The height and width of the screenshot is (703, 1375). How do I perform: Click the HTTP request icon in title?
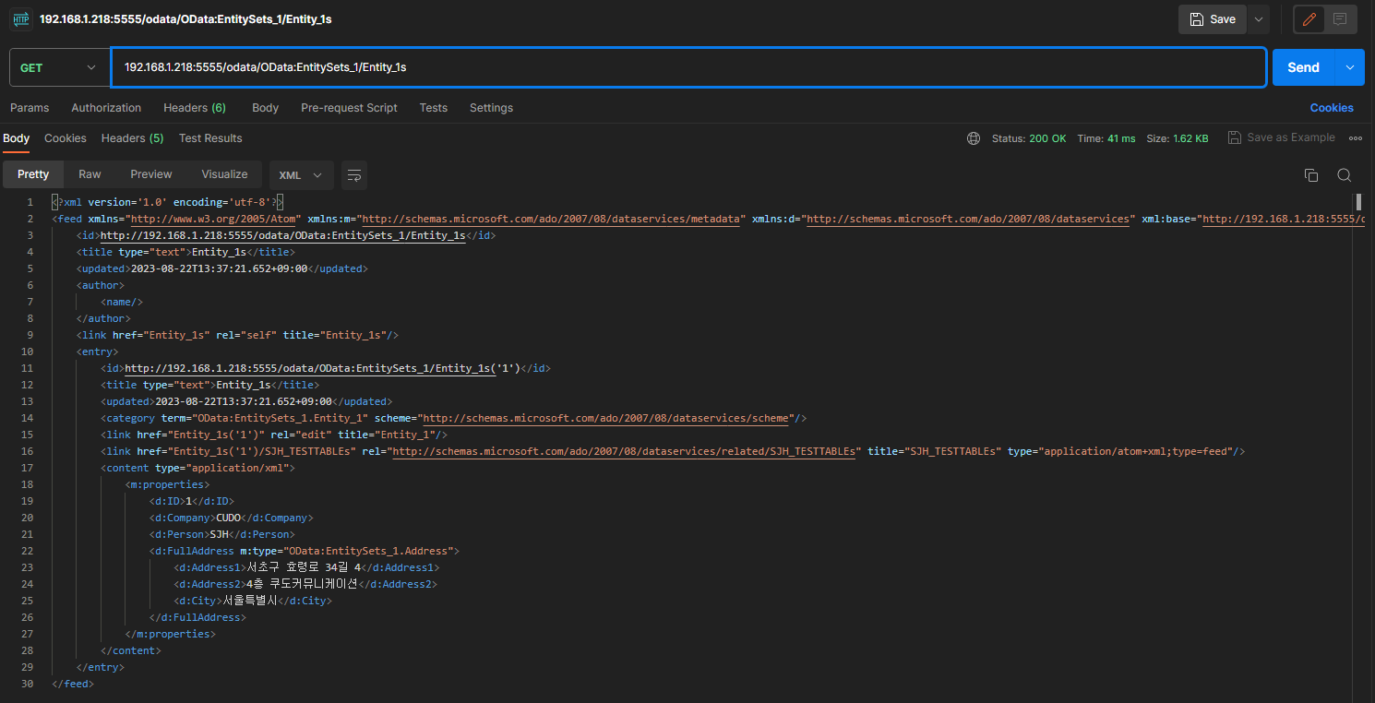click(20, 18)
